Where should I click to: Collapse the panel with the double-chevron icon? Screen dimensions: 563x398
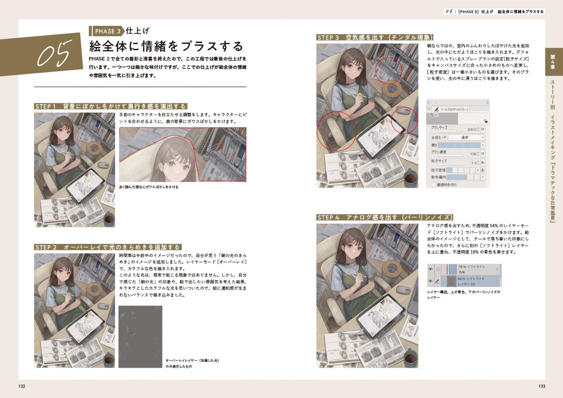pos(428,102)
